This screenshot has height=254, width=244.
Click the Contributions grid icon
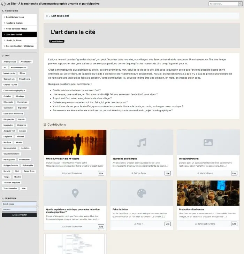click(45, 124)
